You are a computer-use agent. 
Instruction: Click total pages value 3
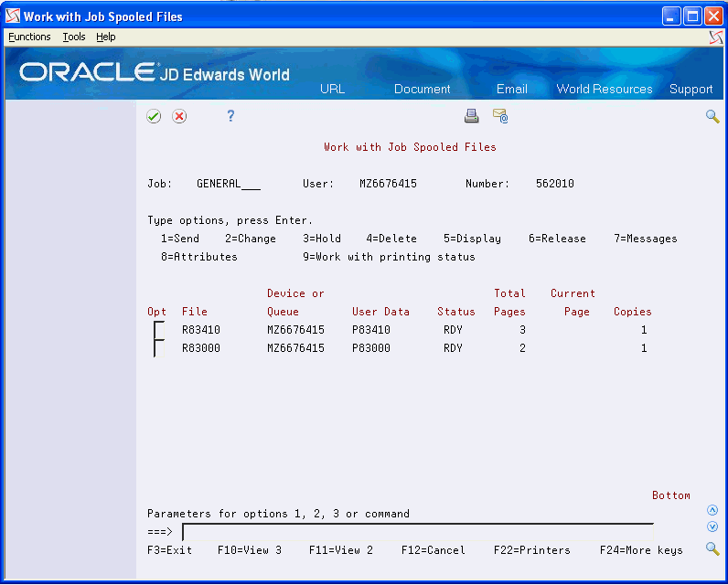[522, 330]
